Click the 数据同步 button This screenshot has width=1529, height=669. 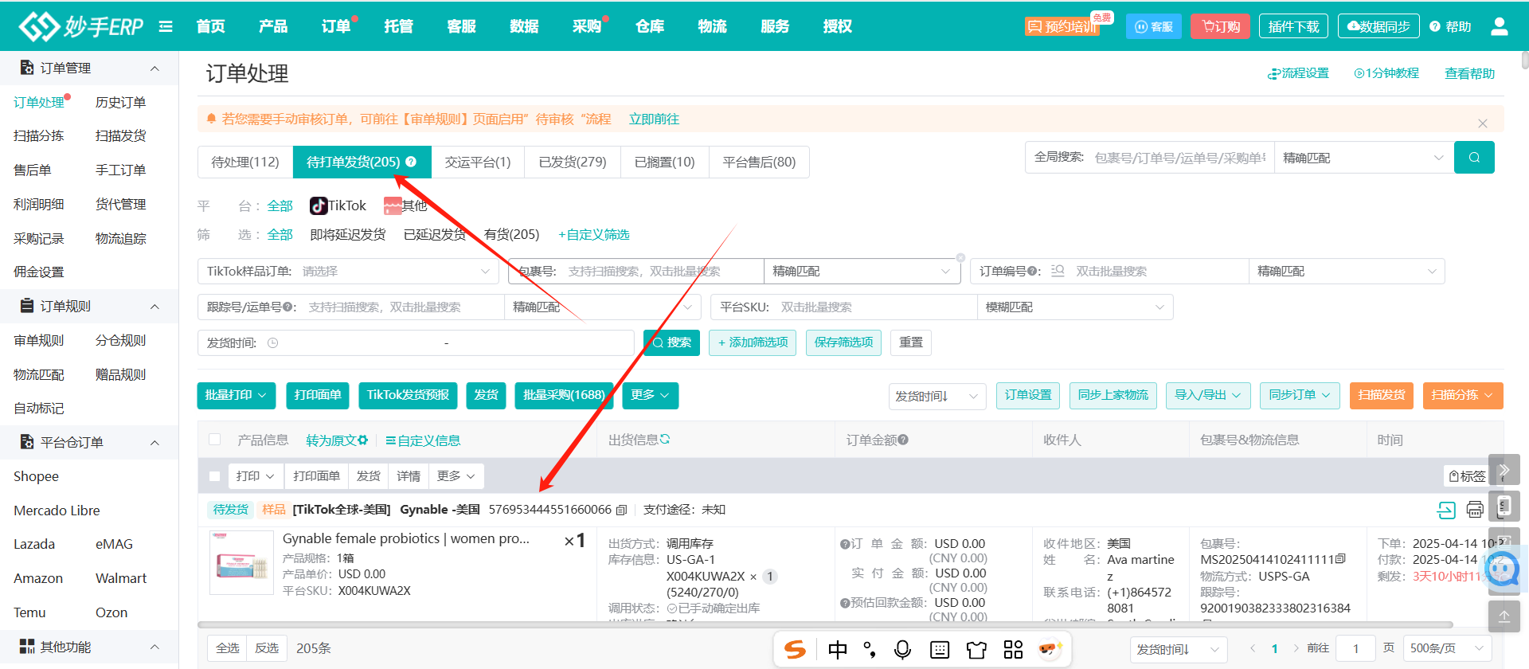[x=1378, y=26]
